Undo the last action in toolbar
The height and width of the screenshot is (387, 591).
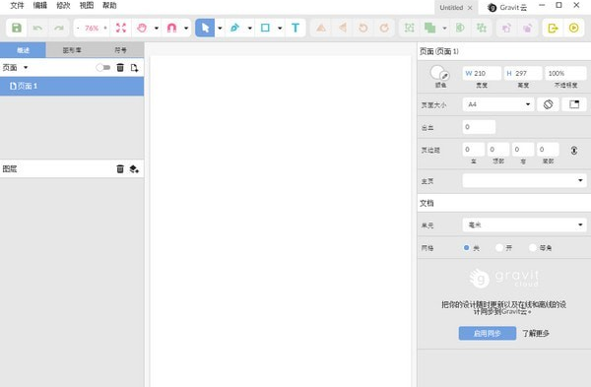point(37,28)
